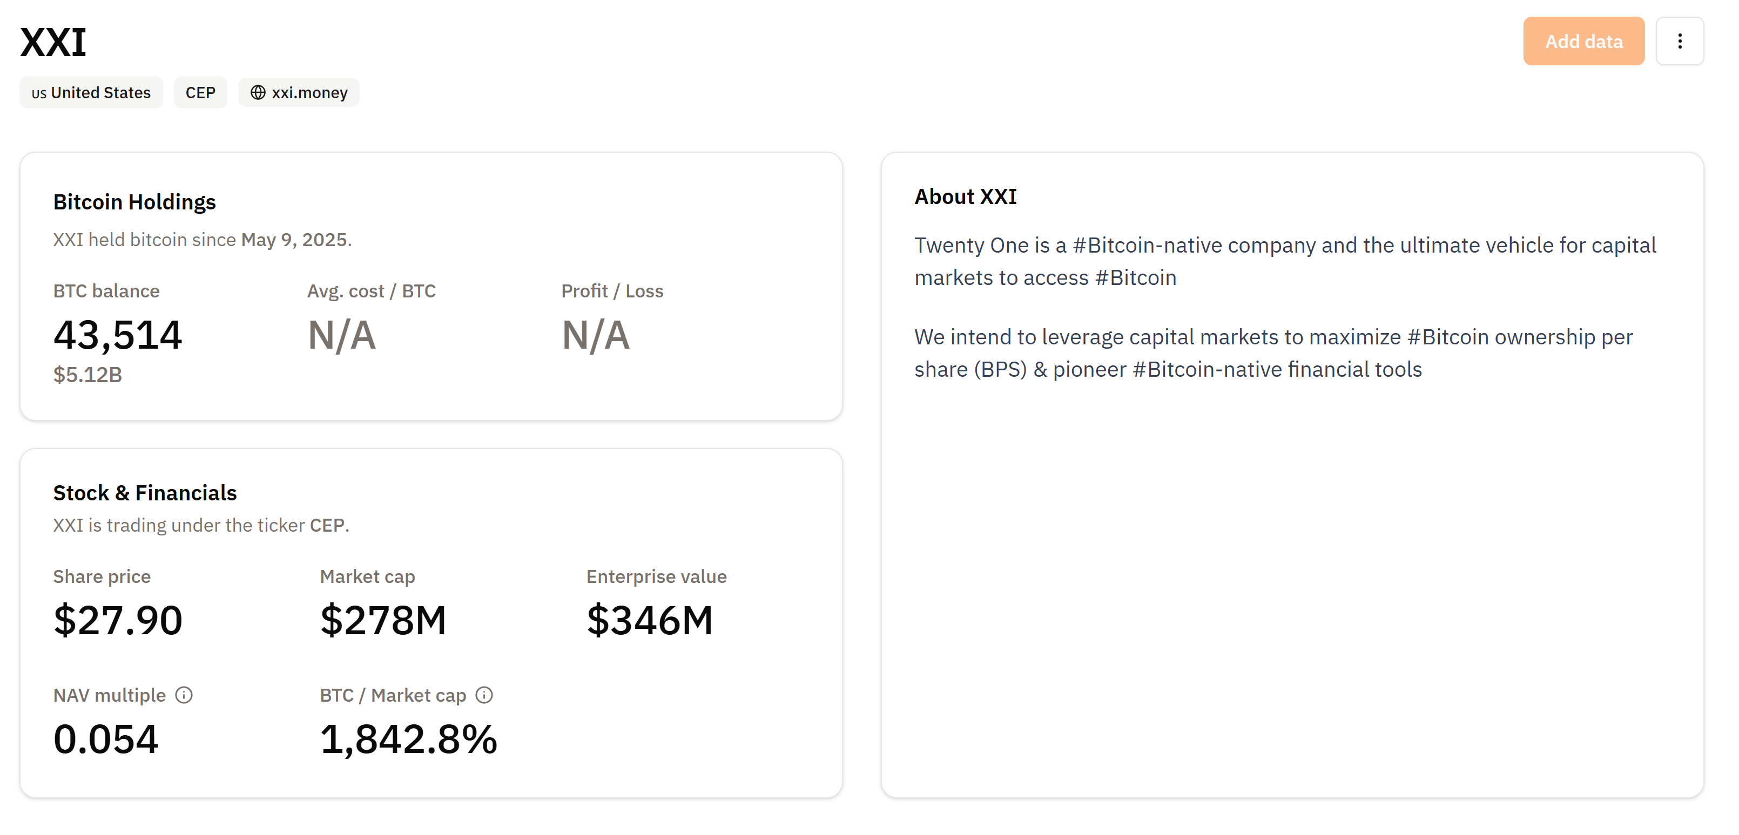Viewport: 1739px width, 835px height.
Task: Click the About XXI heading
Action: pyautogui.click(x=966, y=196)
